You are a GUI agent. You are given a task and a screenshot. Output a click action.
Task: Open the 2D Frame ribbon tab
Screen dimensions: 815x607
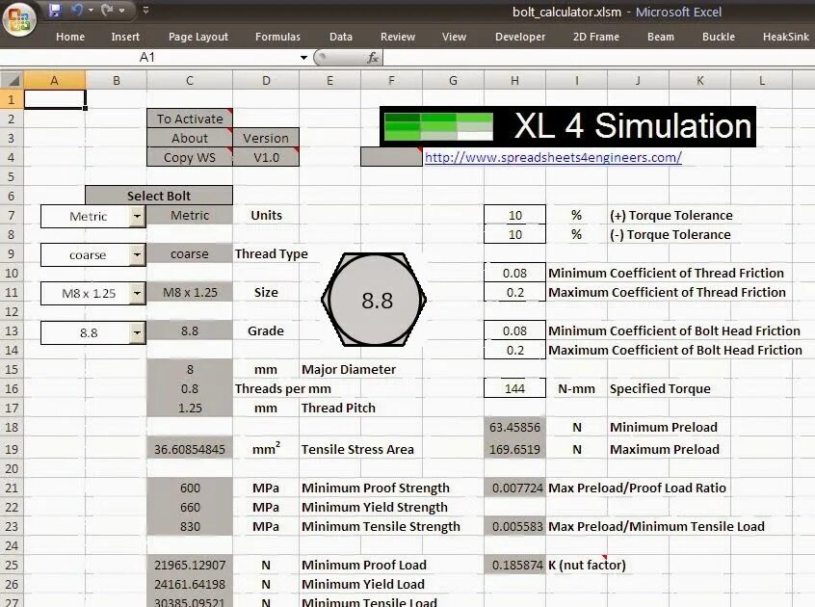pos(596,37)
